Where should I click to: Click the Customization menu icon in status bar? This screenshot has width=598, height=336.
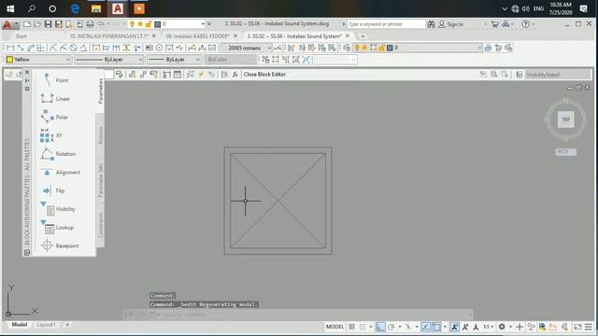(x=589, y=327)
